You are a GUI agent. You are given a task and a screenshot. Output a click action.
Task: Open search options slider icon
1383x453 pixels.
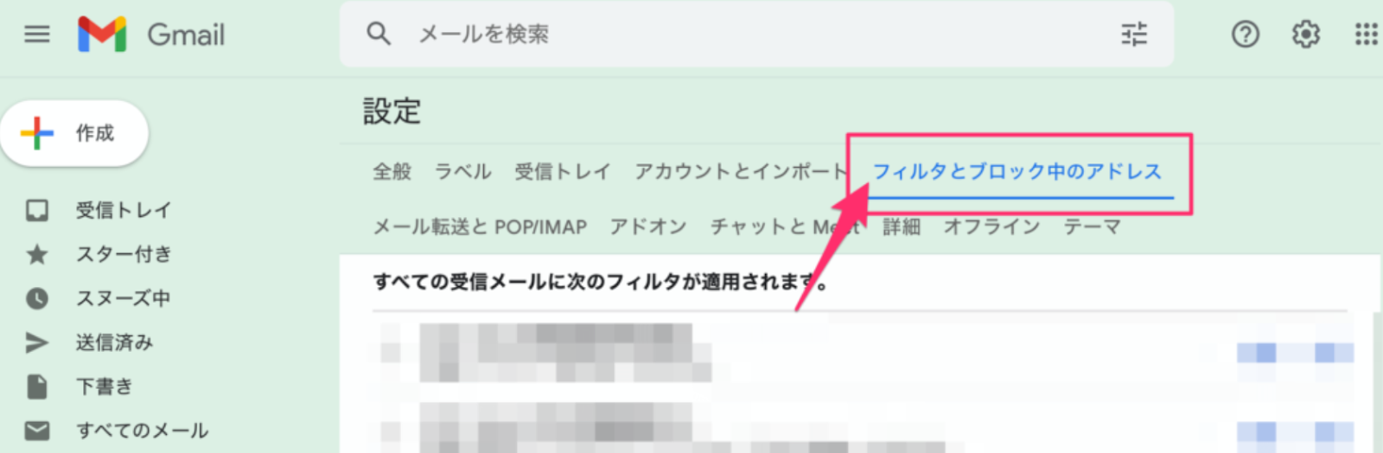1134,35
